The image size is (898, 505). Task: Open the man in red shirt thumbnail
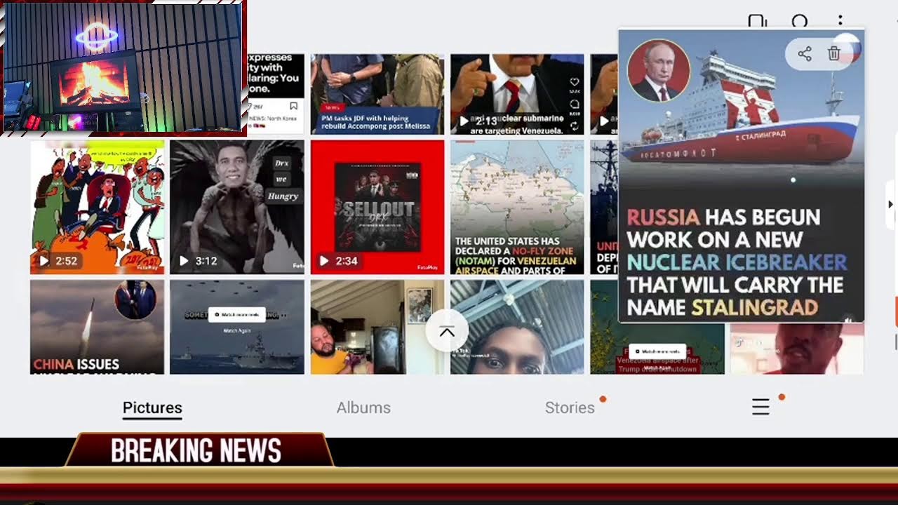[797, 348]
